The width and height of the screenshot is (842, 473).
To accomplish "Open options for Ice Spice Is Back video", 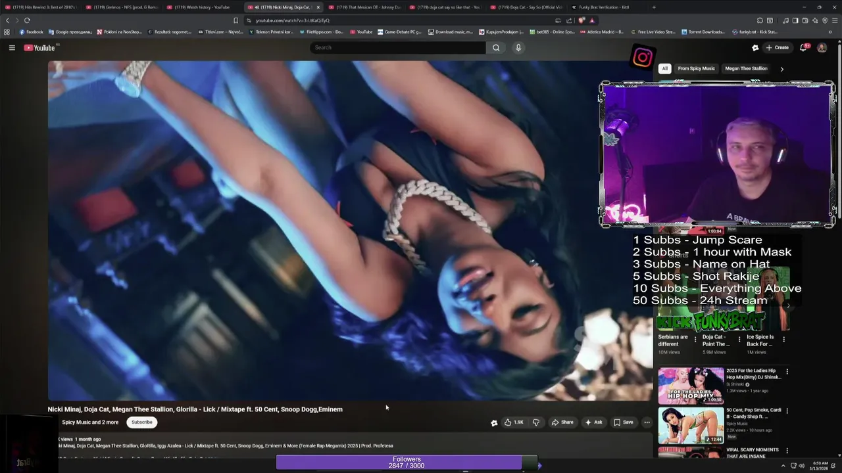I will tap(783, 340).
